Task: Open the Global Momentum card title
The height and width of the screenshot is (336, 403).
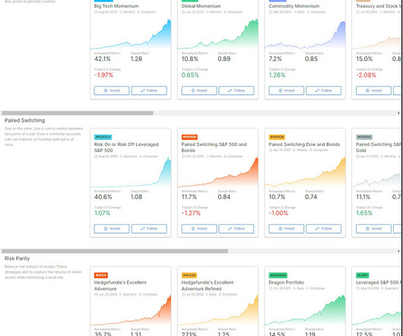Action: tap(201, 6)
